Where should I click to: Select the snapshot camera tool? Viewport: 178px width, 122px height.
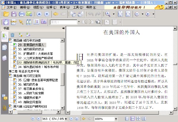pyautogui.click(x=44, y=22)
